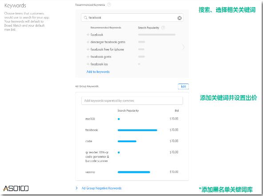Open Ad Group Negative Keywords link
Screen dimensions: 263x196
[x=101, y=188]
